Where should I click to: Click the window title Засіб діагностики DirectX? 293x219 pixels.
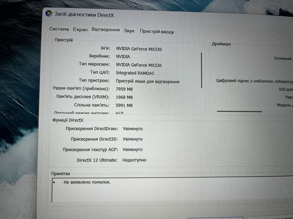pos(84,15)
